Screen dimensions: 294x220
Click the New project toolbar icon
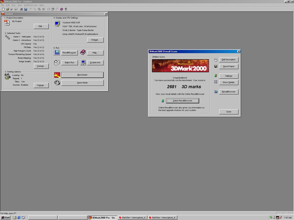tap(3, 9)
